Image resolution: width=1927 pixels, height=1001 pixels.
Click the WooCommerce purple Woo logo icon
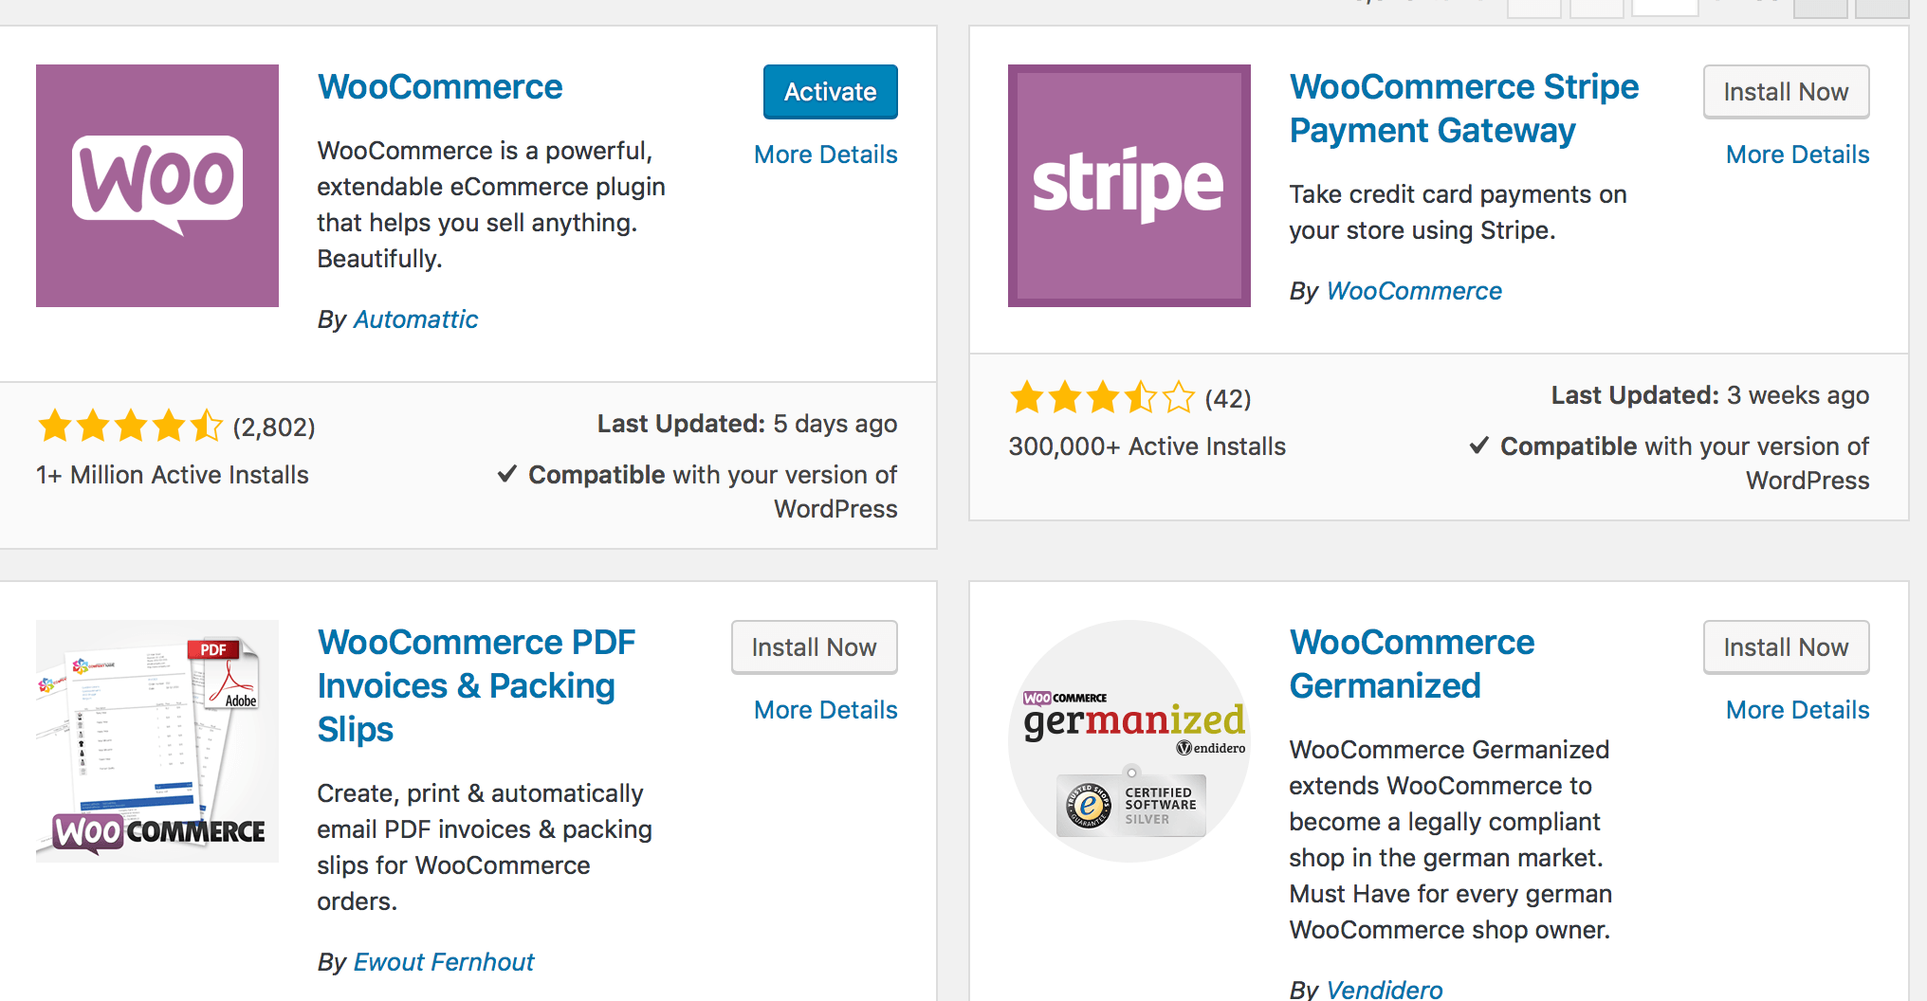point(157,186)
